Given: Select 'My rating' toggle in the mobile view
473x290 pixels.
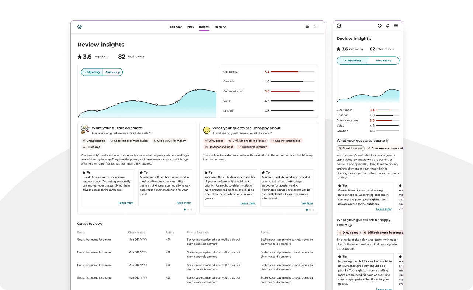Looking at the screenshot, I should 352,61.
